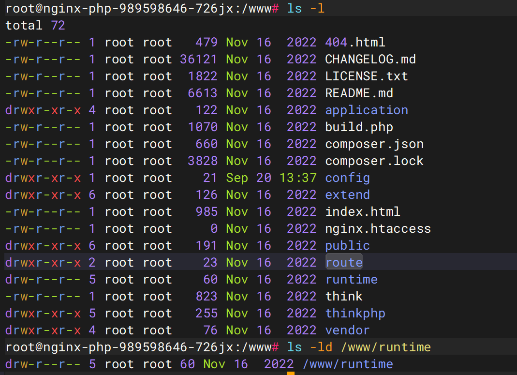The height and width of the screenshot is (375, 517).
Task: Select the README.md file name
Action: coord(359,93)
